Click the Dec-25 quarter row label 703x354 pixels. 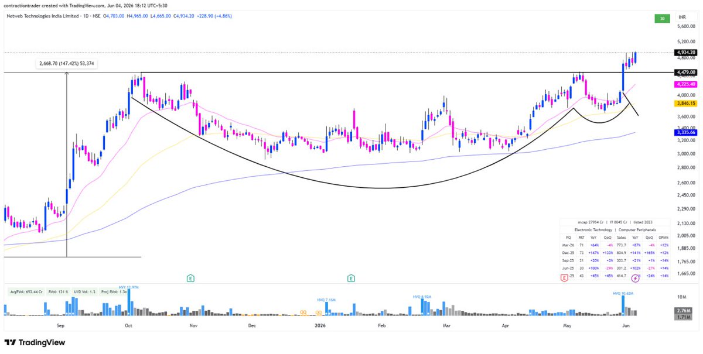568,252
